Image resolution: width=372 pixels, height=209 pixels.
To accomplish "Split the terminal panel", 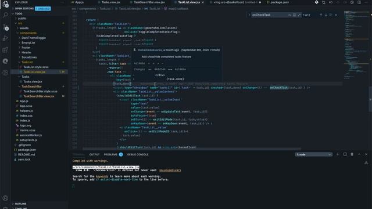I will [345, 154].
